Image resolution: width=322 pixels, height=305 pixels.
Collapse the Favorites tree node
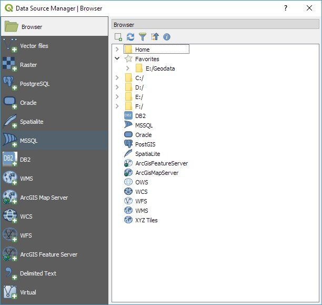coord(117,59)
